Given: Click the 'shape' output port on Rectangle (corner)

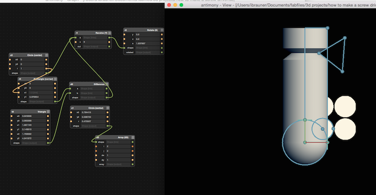Looking at the screenshot, I should (55, 101).
